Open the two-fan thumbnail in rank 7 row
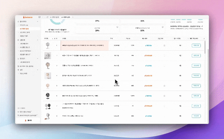Screen dimensions: 224x139 click(x=48, y=106)
